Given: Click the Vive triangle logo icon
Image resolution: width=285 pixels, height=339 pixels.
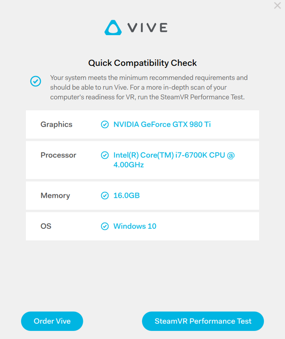Looking at the screenshot, I should point(113,28).
